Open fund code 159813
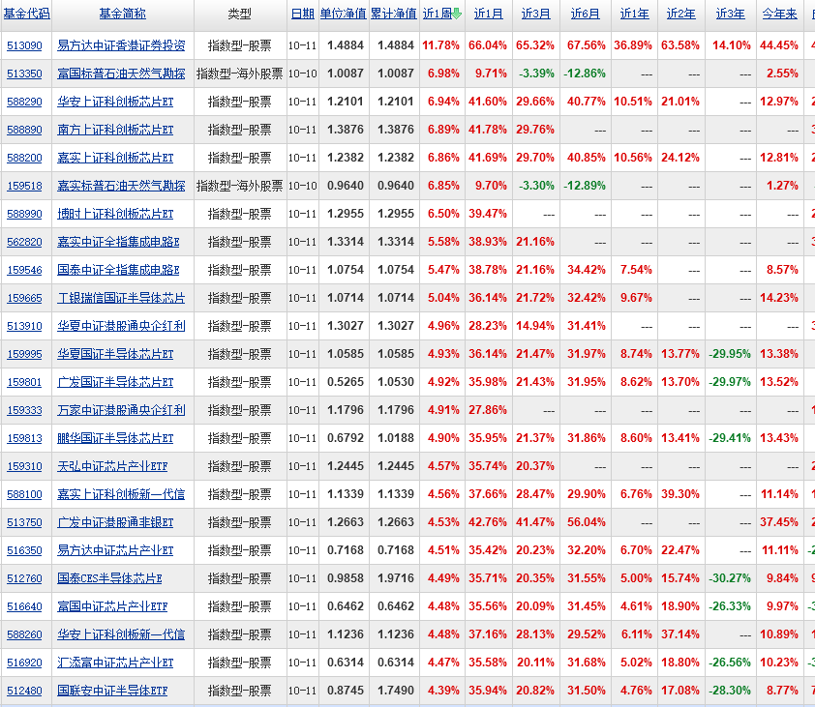815x707 pixels. [x=24, y=438]
